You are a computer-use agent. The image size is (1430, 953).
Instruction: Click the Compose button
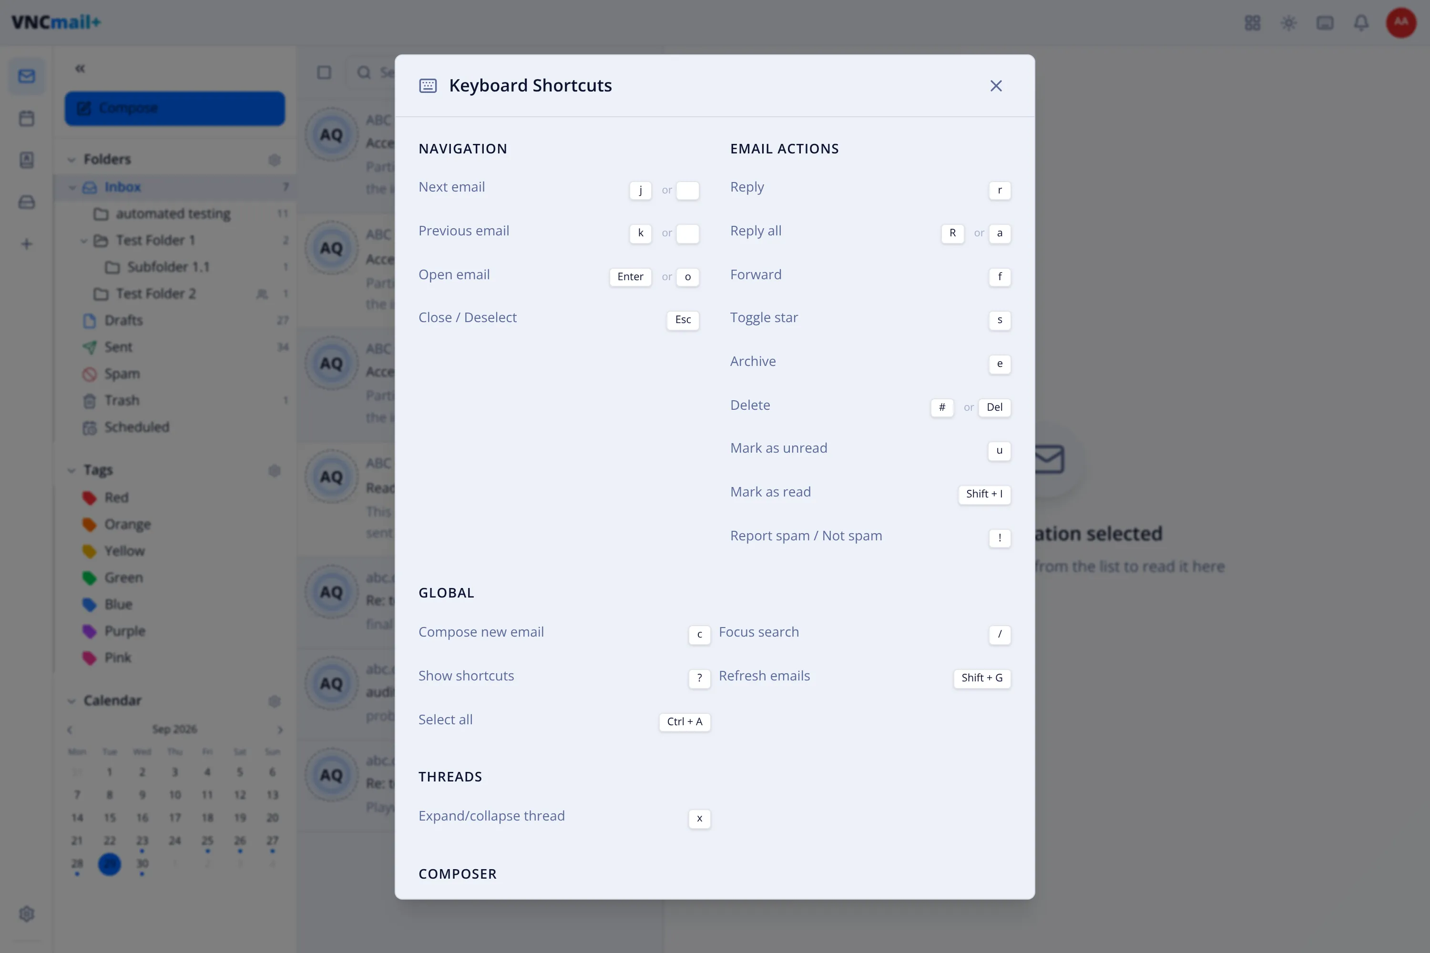pos(174,108)
